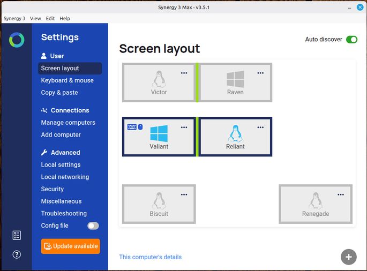Open Manage computers
Image resolution: width=367 pixels, height=271 pixels.
tap(68, 123)
